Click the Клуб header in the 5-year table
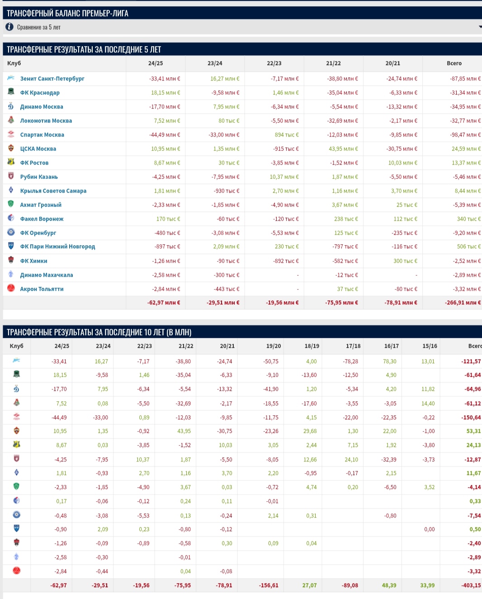482x599 pixels. click(14, 63)
